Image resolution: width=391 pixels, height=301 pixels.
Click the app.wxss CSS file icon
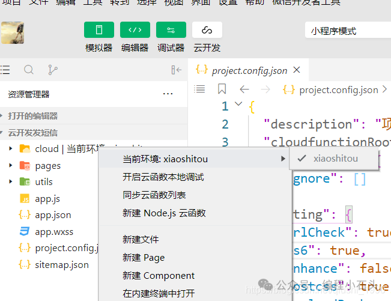point(25,231)
